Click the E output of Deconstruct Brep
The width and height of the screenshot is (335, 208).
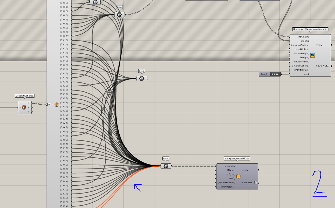[28, 107]
